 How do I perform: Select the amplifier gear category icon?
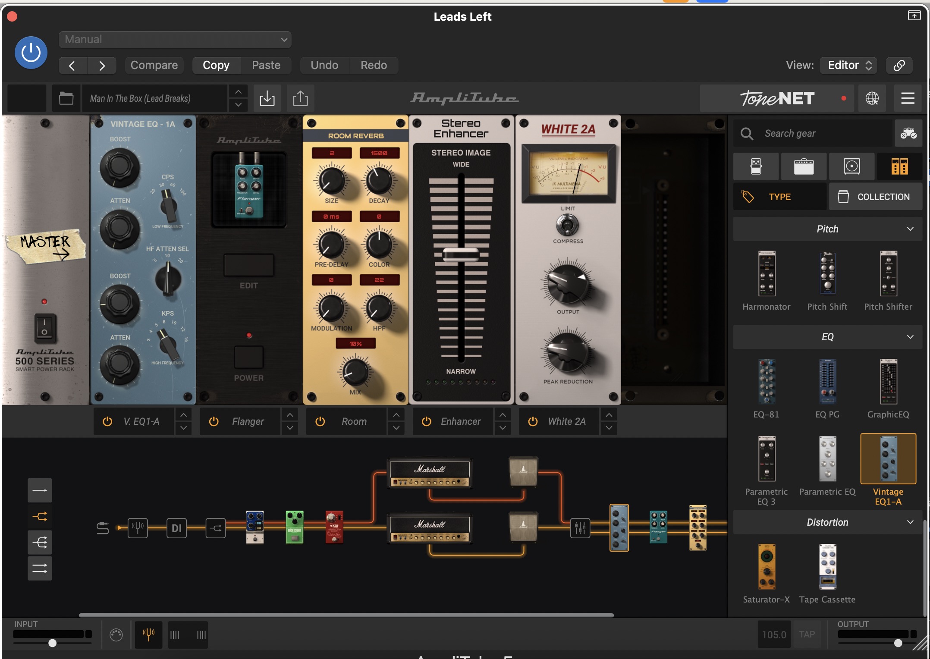click(x=804, y=166)
